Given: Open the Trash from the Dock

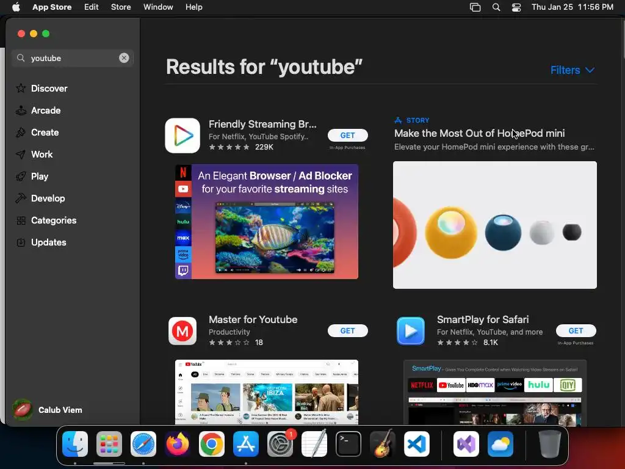Looking at the screenshot, I should [550, 444].
